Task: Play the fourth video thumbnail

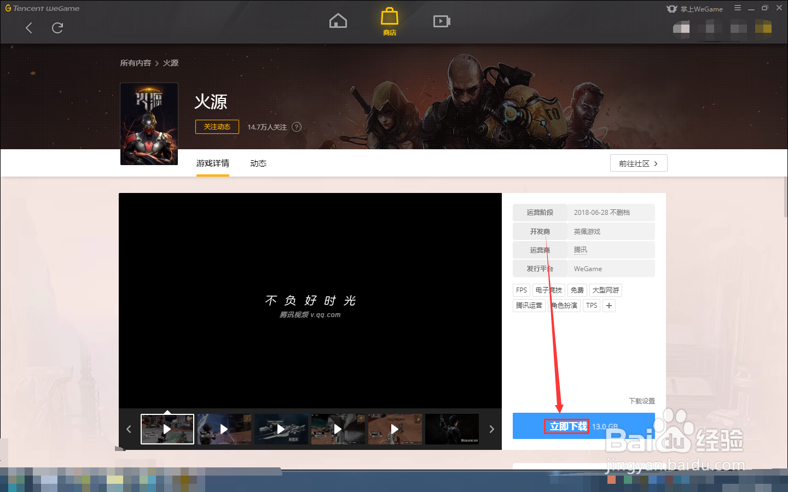Action: point(338,429)
